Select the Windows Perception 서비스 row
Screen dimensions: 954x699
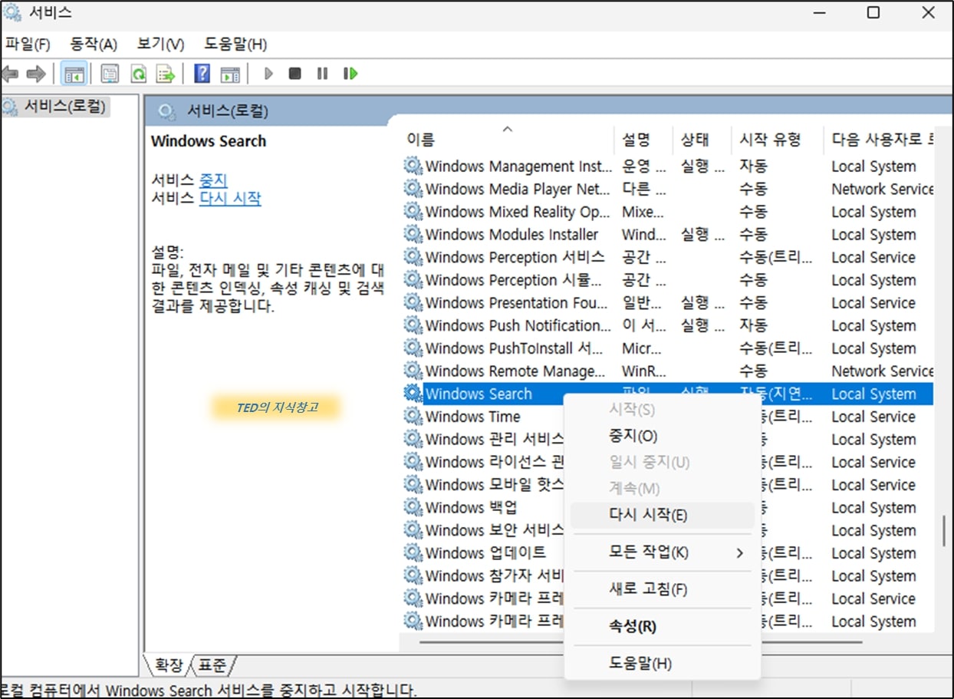click(x=667, y=257)
